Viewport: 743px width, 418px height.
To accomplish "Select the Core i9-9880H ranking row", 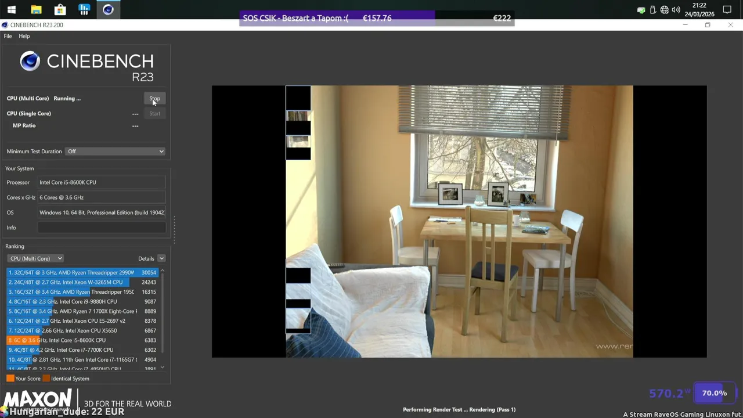I will pyautogui.click(x=82, y=301).
